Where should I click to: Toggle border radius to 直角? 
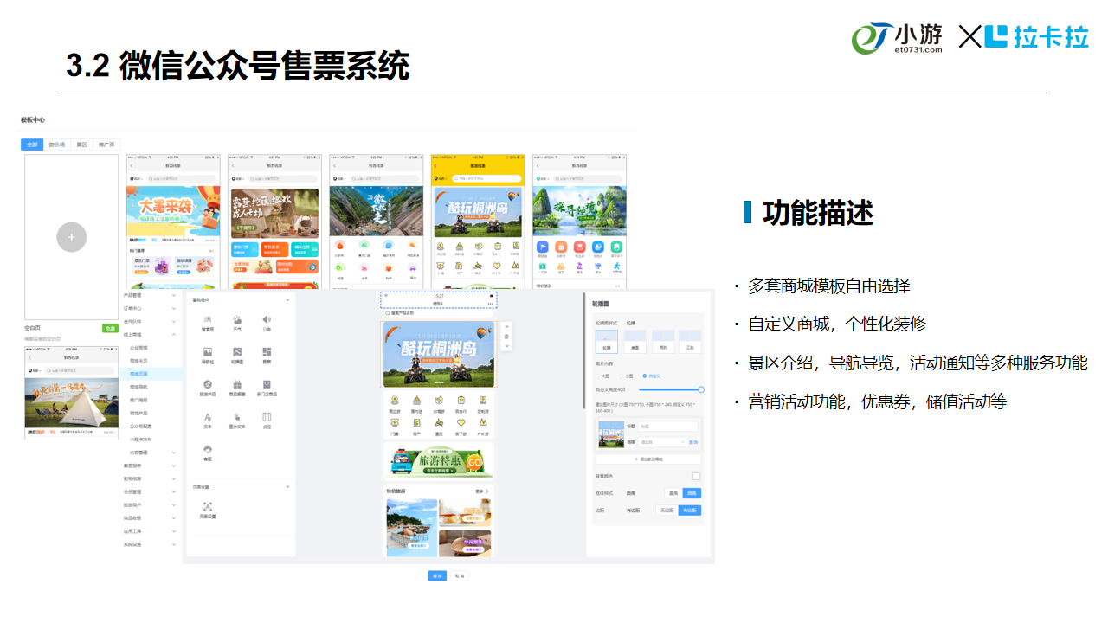tap(672, 493)
